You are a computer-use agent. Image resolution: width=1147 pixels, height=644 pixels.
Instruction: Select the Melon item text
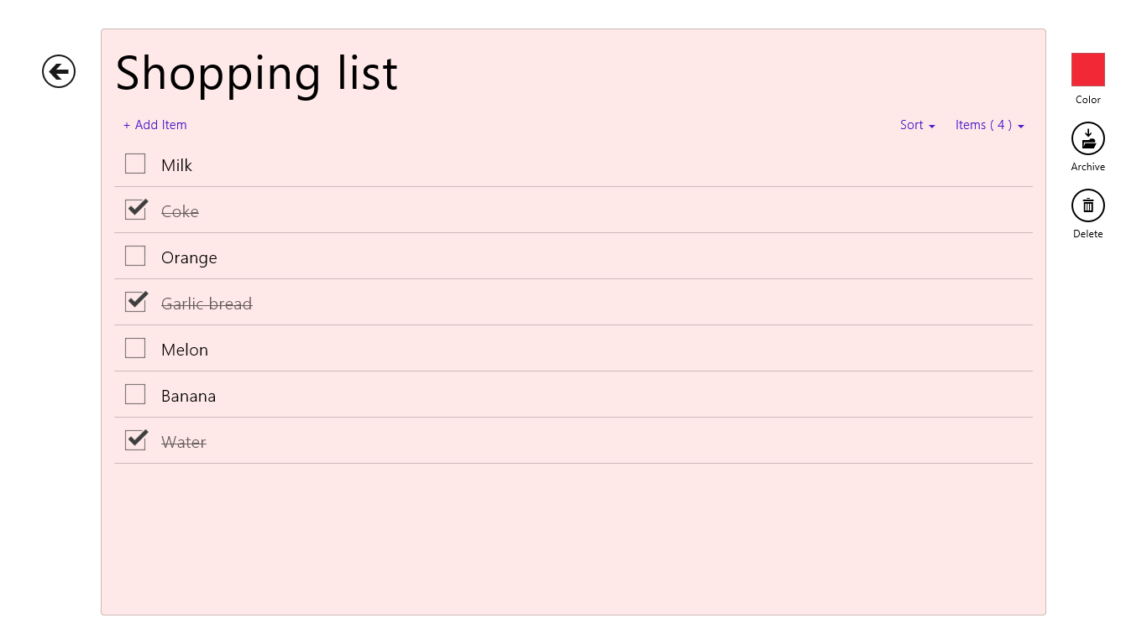(185, 350)
